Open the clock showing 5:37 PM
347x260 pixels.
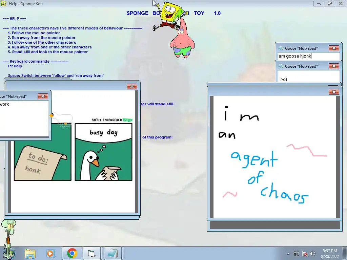[330, 254]
